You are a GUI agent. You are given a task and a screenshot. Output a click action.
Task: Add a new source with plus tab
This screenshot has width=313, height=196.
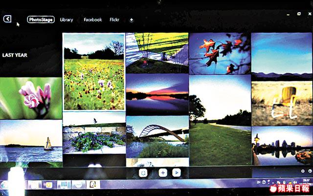click(132, 20)
